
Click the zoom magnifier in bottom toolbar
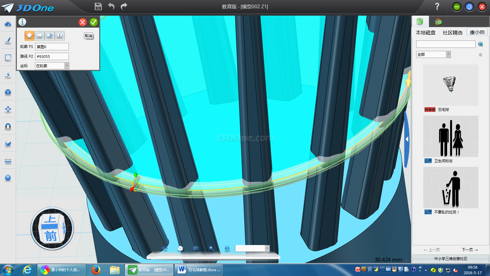[211, 248]
